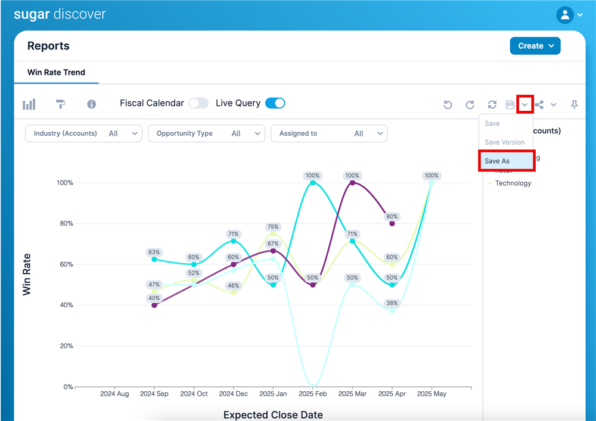596x421 pixels.
Task: Expand the share options chevron
Action: point(554,105)
